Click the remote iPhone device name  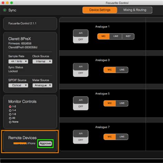pyautogui.click(x=24, y=143)
